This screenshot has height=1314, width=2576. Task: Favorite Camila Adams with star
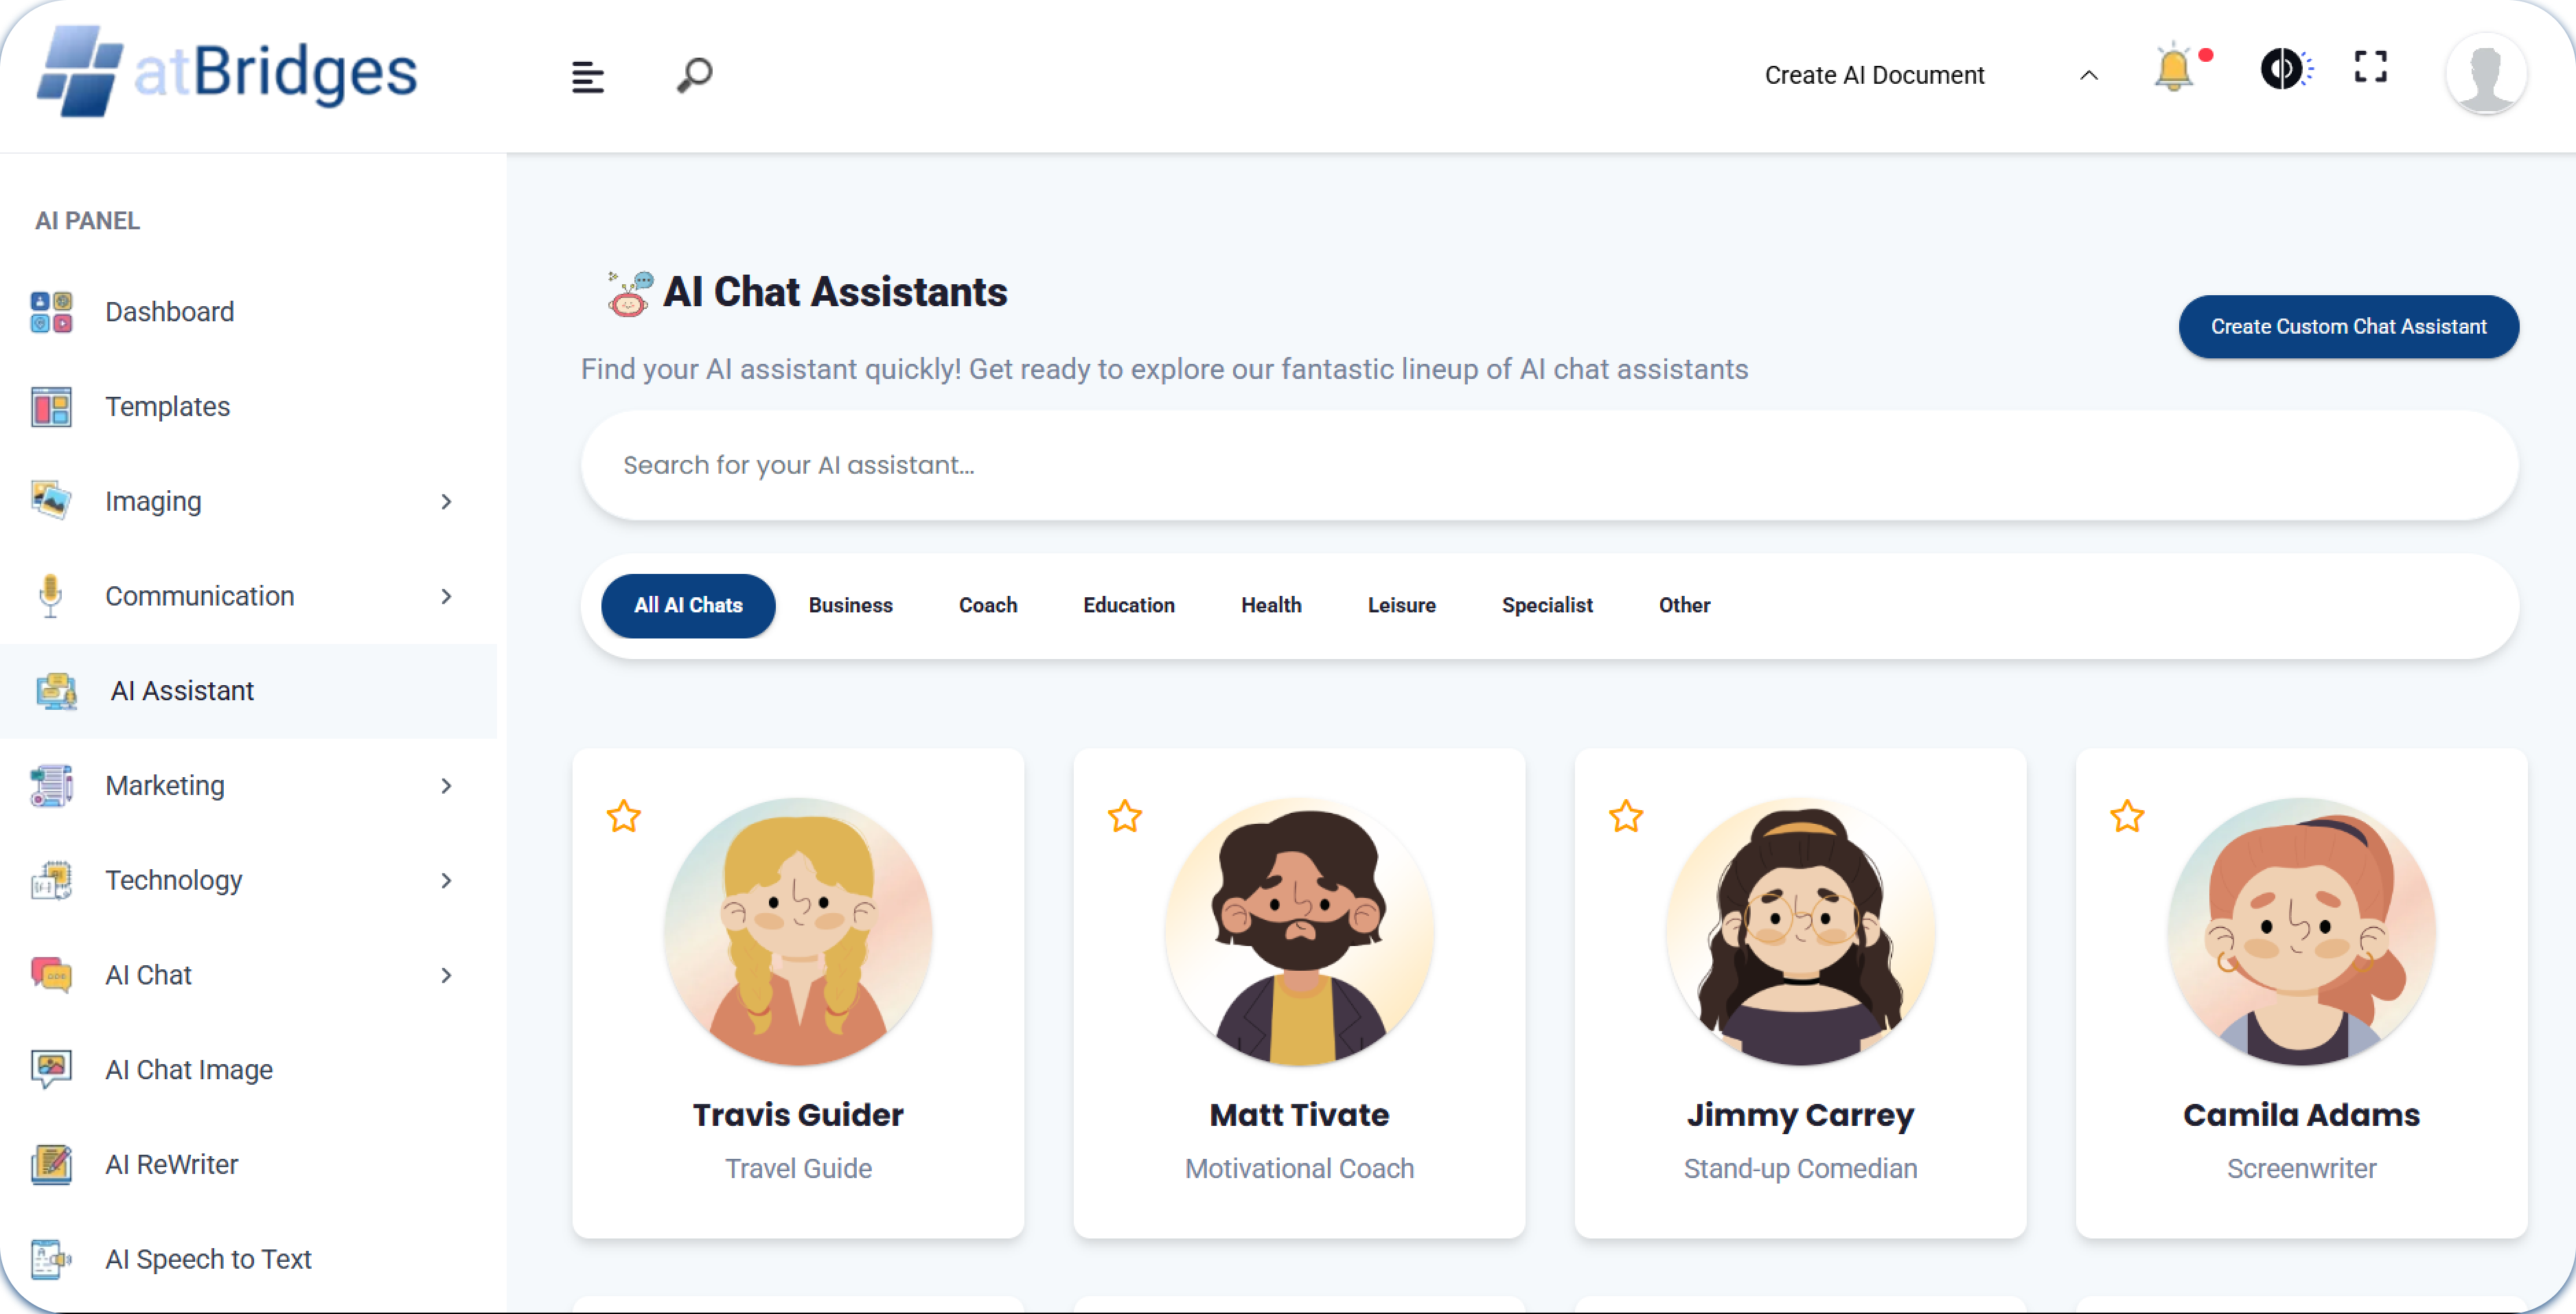pyautogui.click(x=2127, y=817)
